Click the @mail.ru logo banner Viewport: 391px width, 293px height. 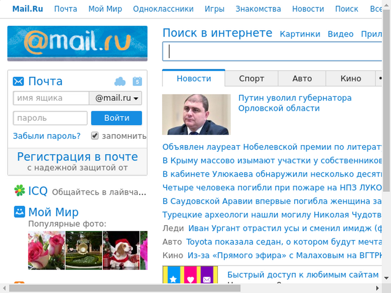coord(77,43)
